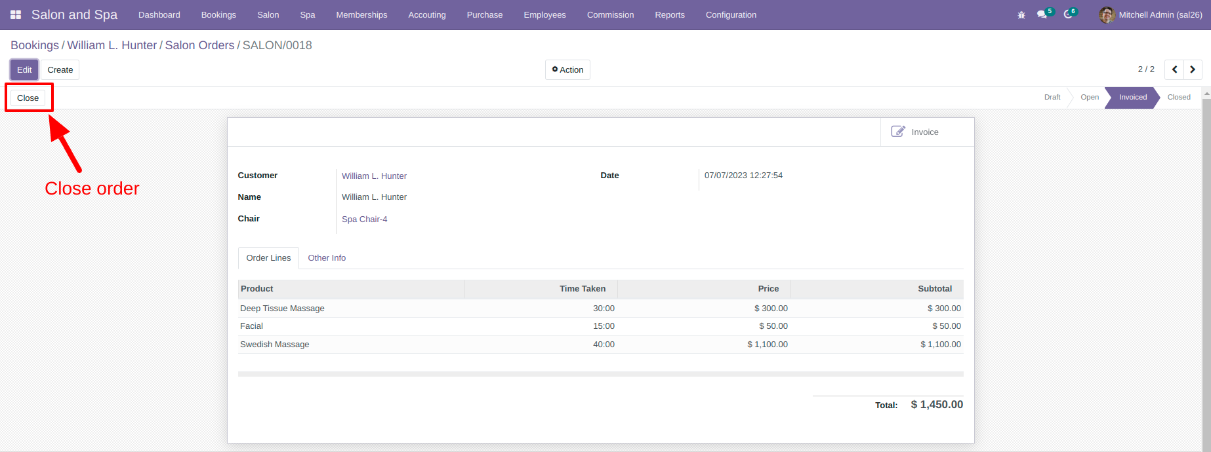The image size is (1211, 452).
Task: Open the Action gear dropdown
Action: point(567,70)
